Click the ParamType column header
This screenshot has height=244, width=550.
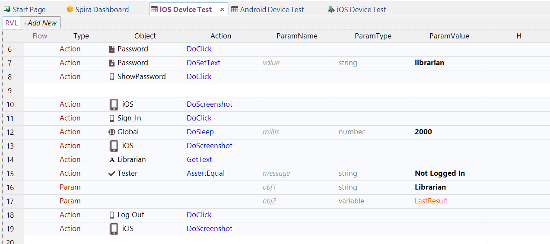373,36
